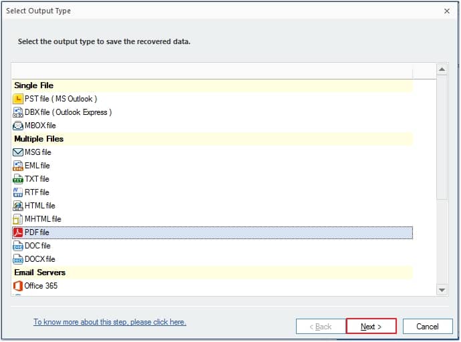The width and height of the screenshot is (461, 342).
Task: Click the PST file Outlook icon
Action: click(x=18, y=99)
